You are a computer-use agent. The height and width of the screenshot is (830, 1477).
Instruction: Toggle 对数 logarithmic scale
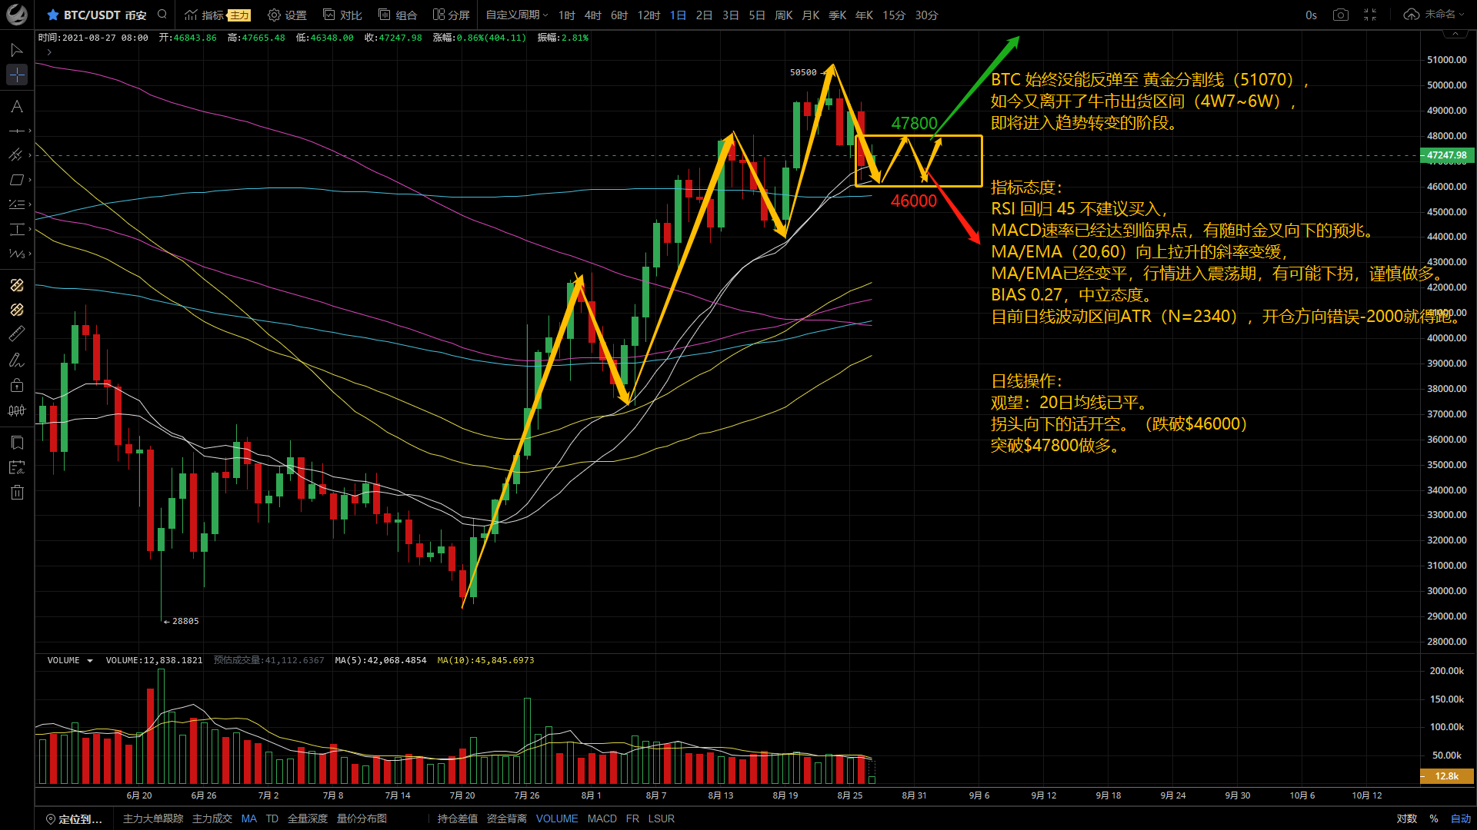coord(1406,818)
